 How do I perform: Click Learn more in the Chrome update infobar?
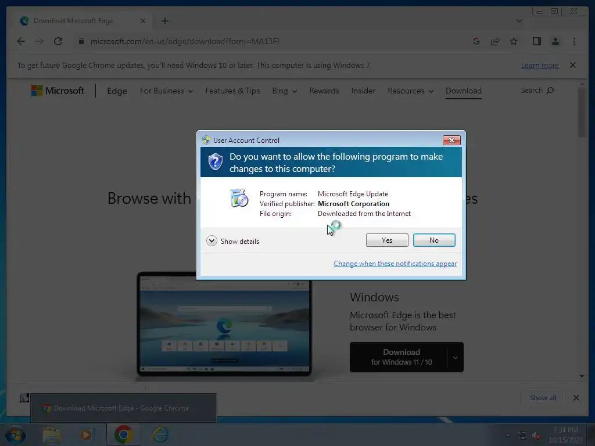(540, 65)
